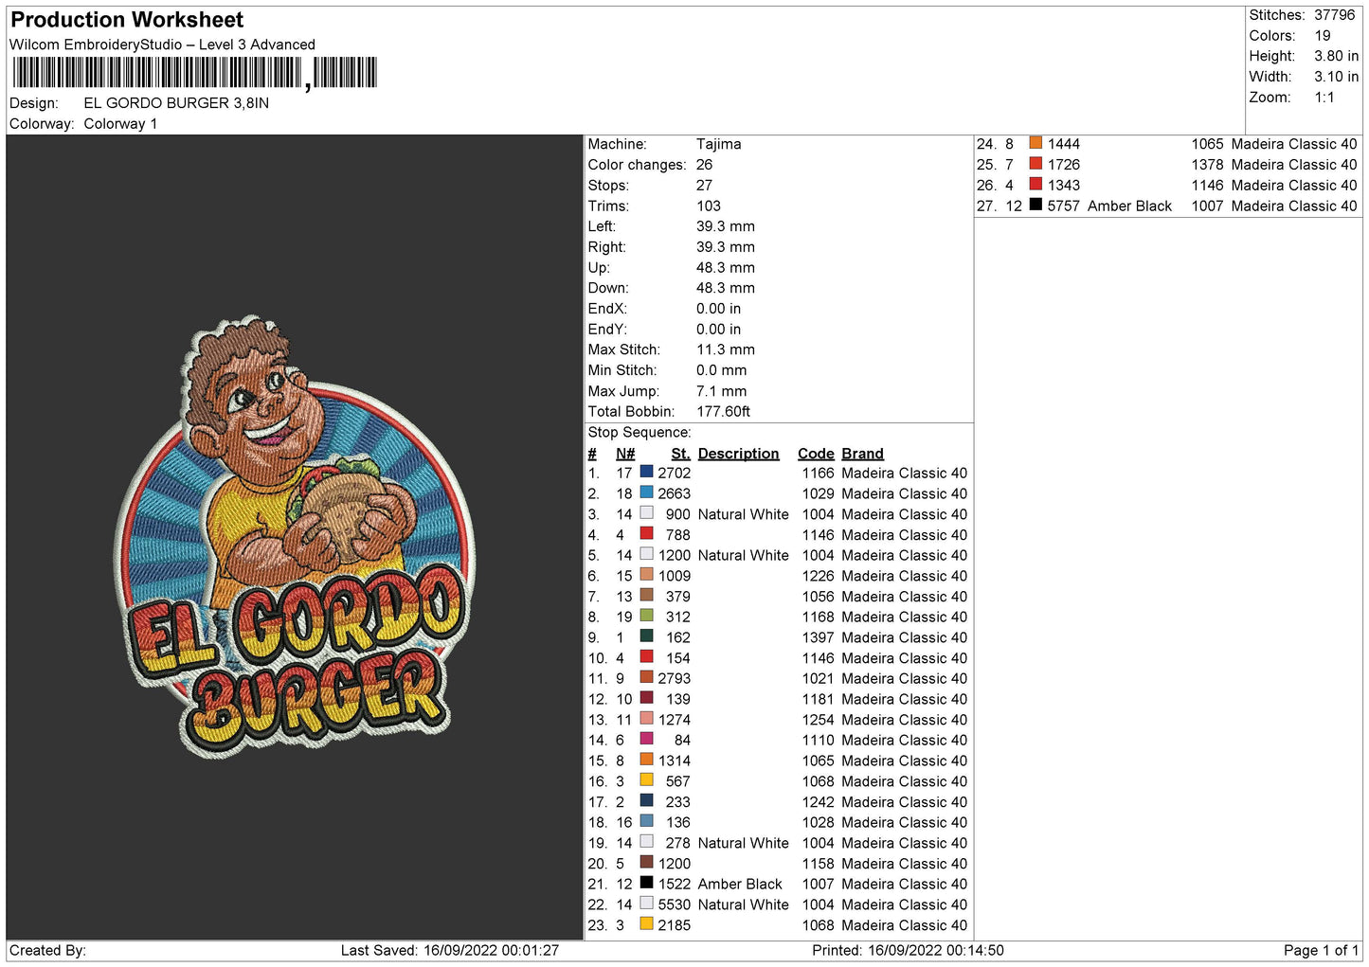Click the 'Description' column header

point(739,454)
